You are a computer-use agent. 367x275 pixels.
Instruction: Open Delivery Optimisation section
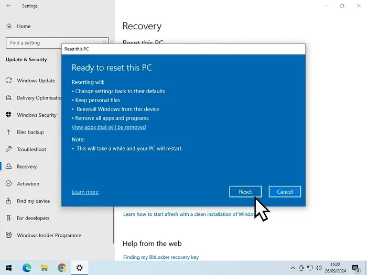pyautogui.click(x=39, y=98)
